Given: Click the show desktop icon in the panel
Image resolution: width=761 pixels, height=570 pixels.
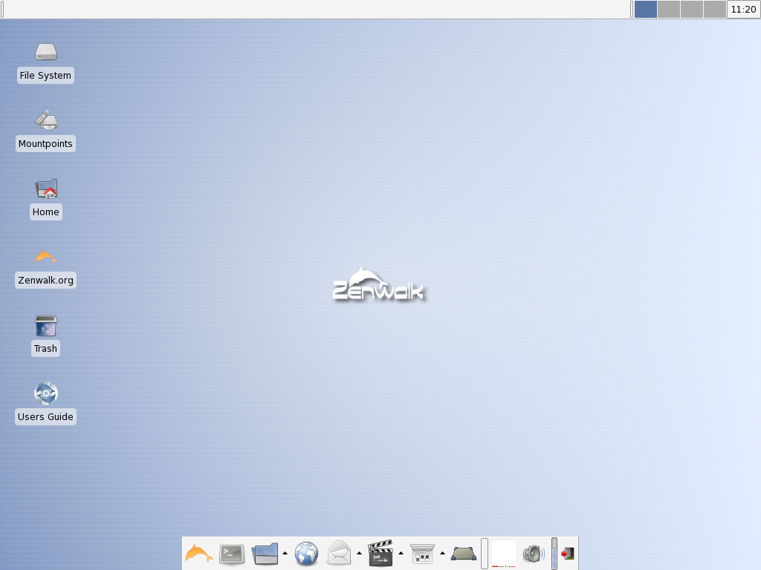Looking at the screenshot, I should coord(464,554).
